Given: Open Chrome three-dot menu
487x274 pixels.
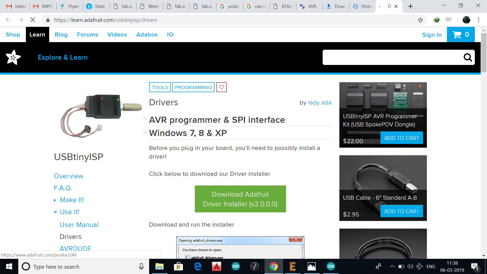Looking at the screenshot, I should [478, 20].
